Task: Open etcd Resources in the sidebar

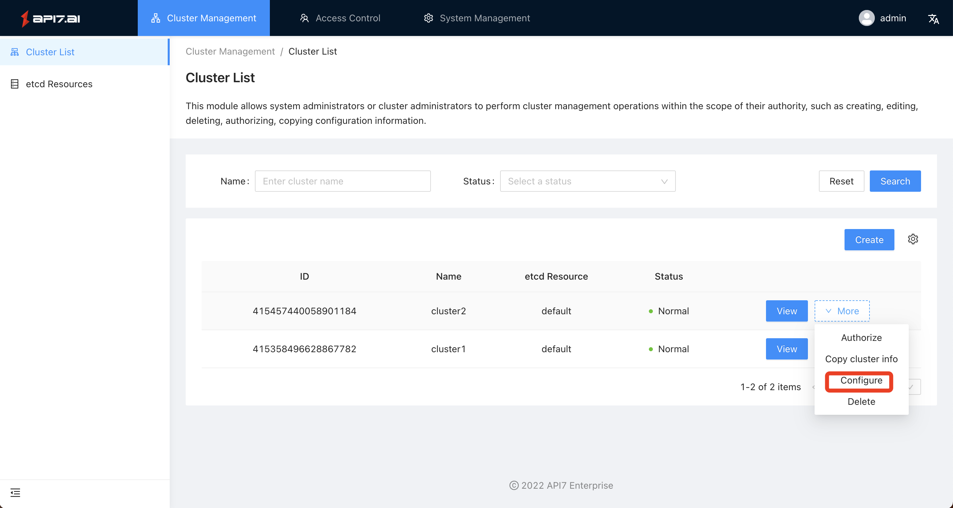Action: (84, 84)
